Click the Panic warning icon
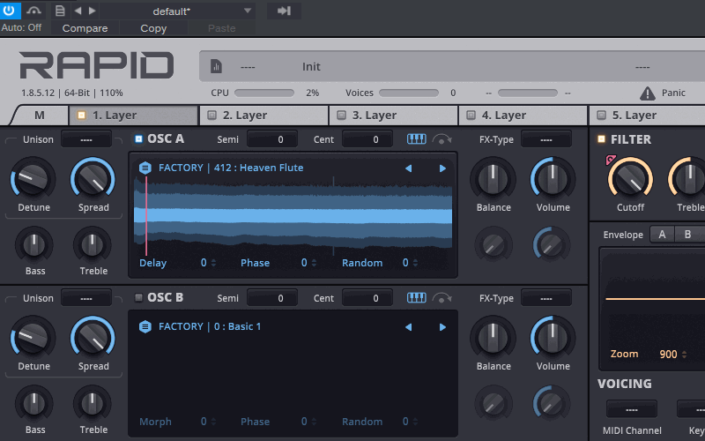Screen dimensions: 705x441 pyautogui.click(x=647, y=93)
